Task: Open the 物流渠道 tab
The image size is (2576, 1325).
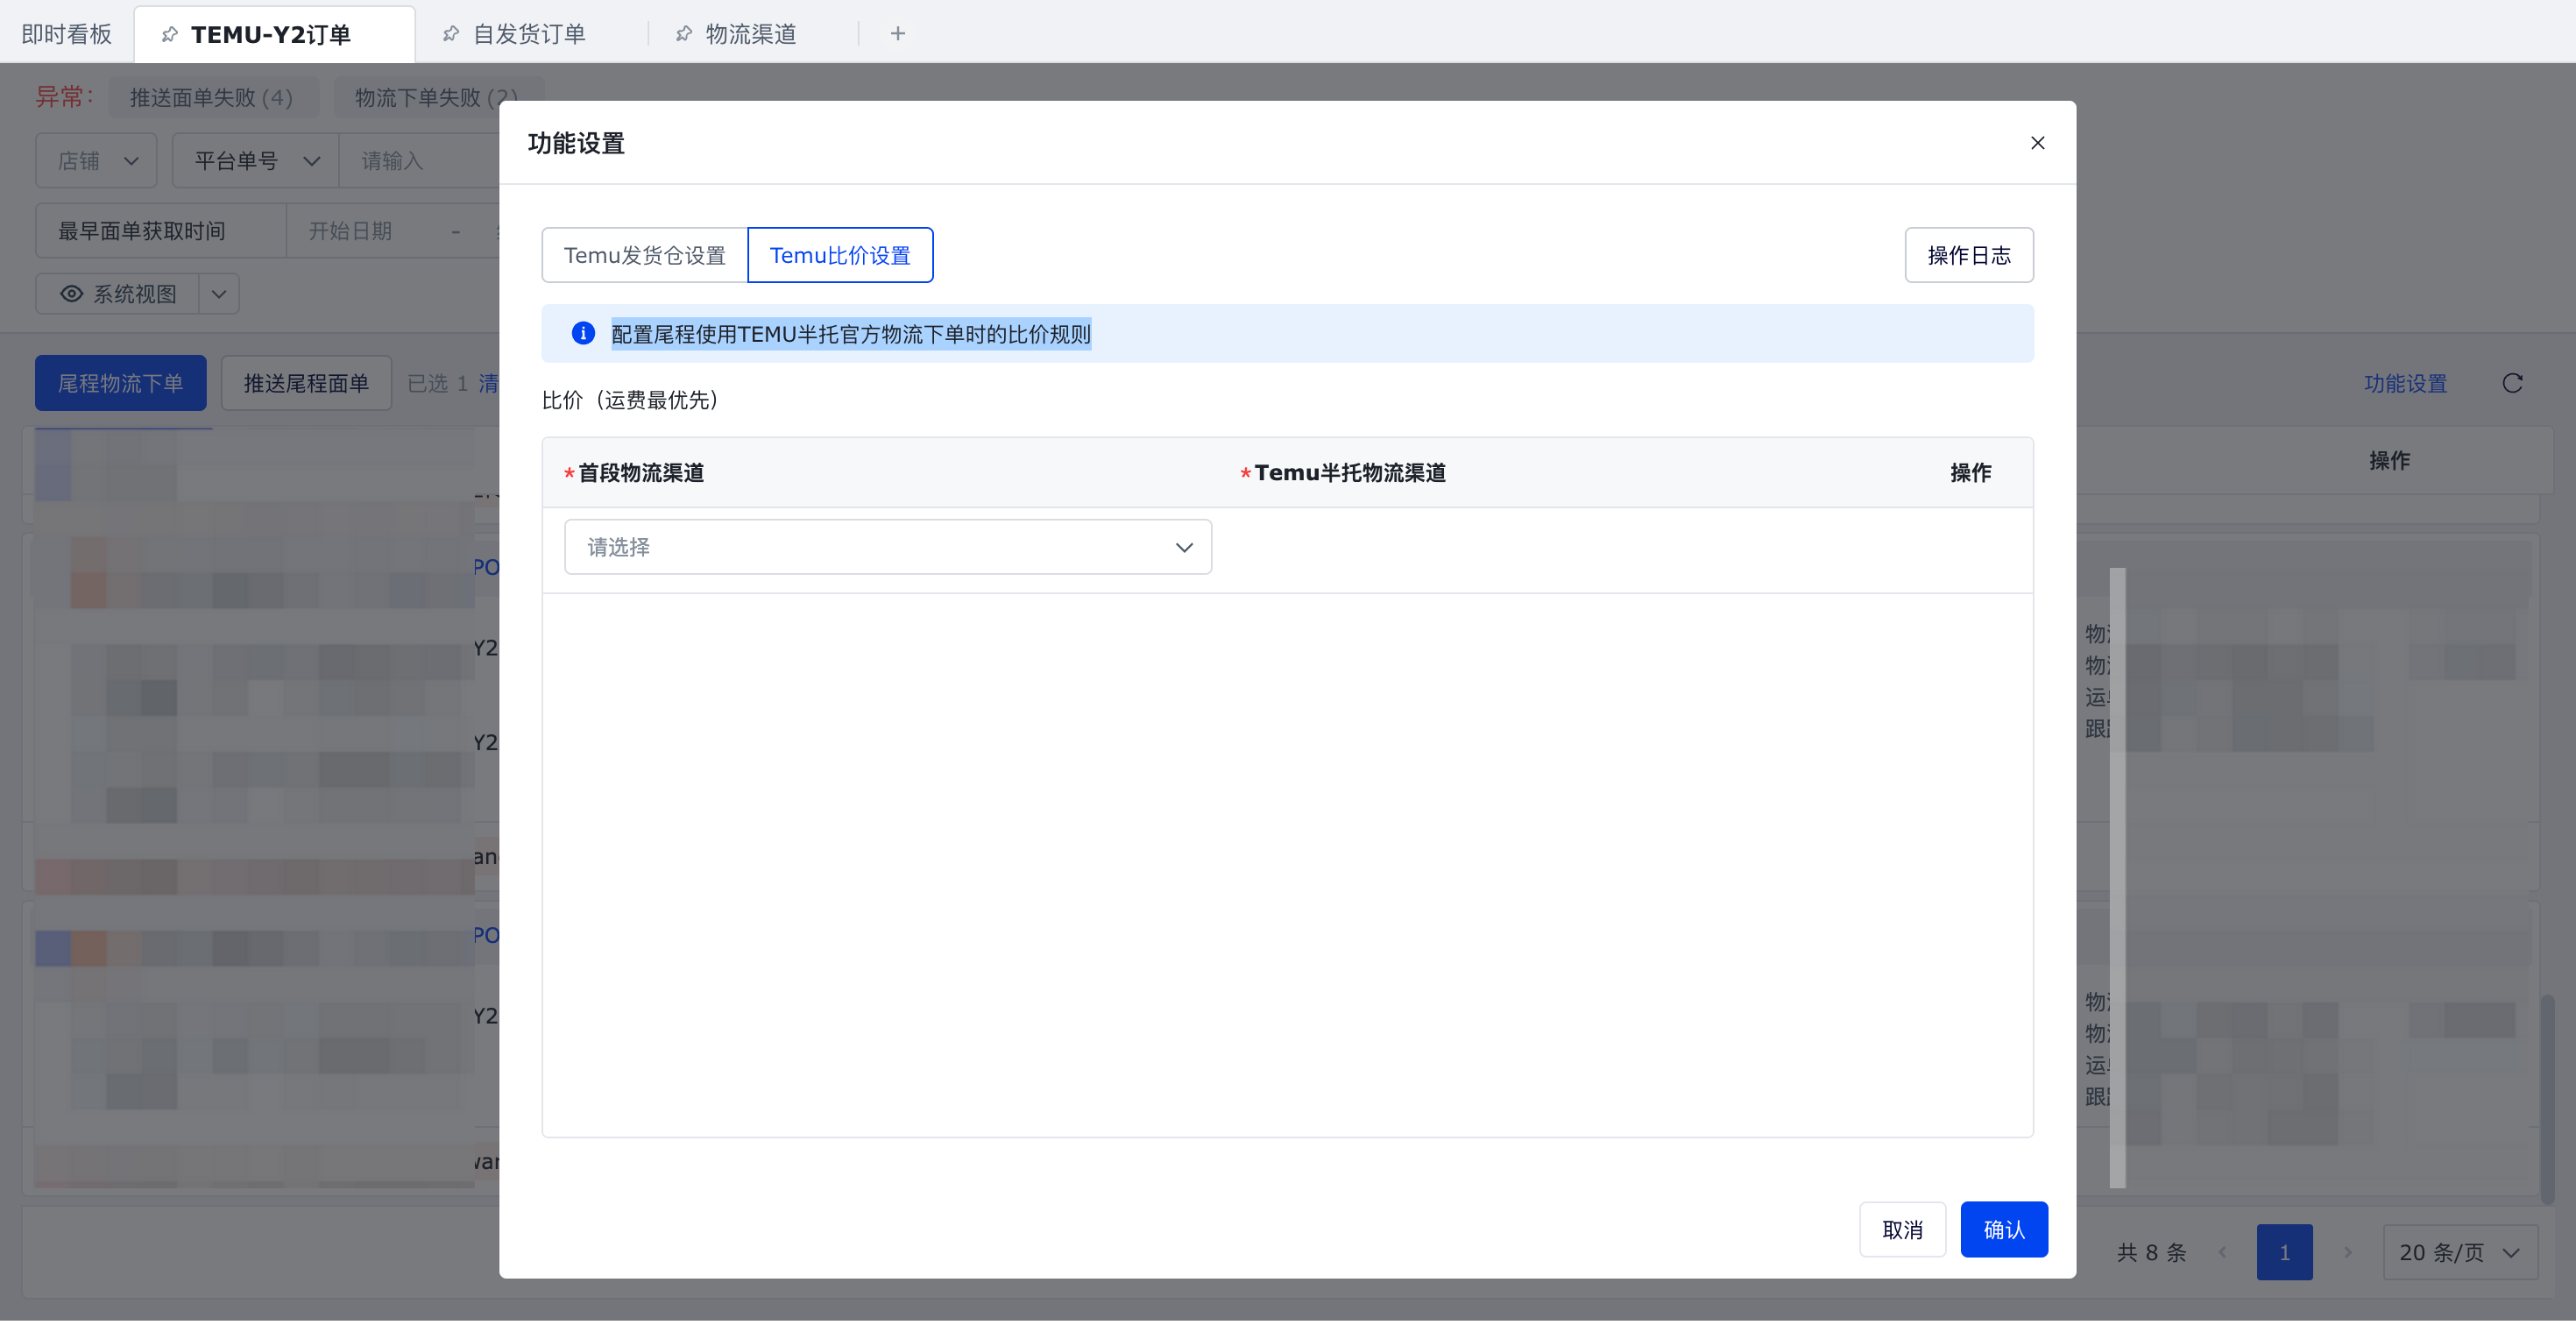Action: coord(750,34)
